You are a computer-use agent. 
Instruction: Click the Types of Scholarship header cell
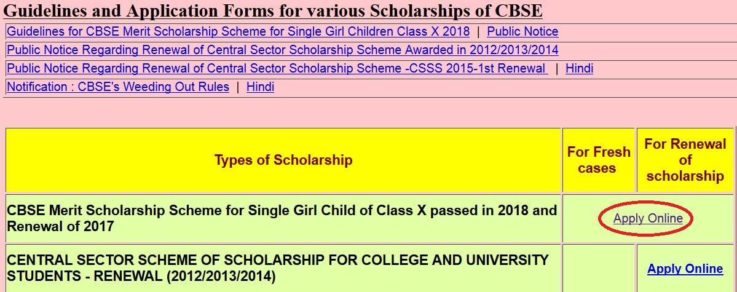click(x=283, y=160)
